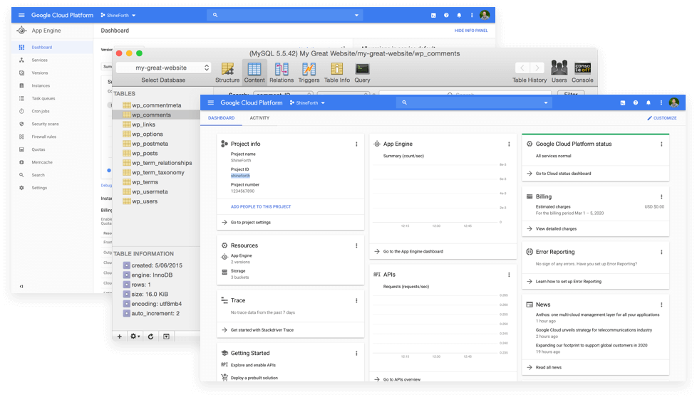Image resolution: width=697 pixels, height=397 pixels.
Task: Open Firewall rules in App Engine sidebar
Action: (43, 137)
